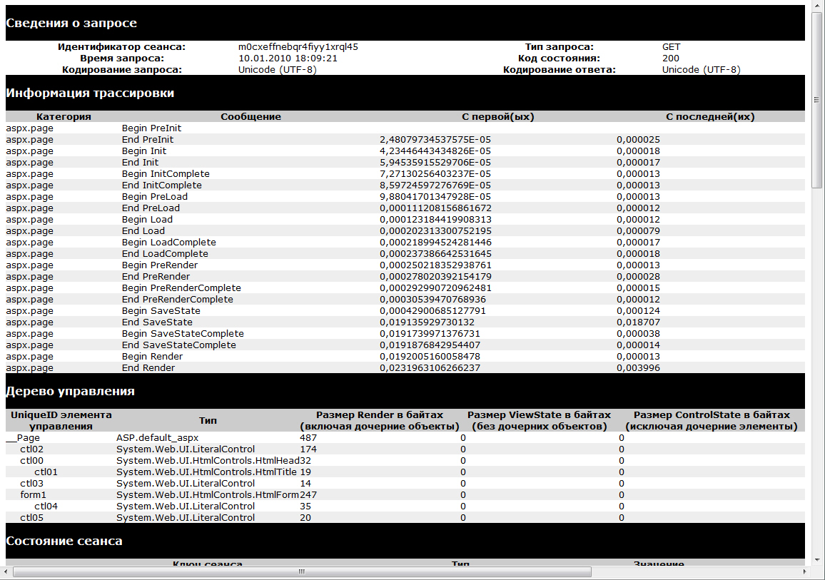The image size is (825, 580).
Task: Click the horizontal scrollbar thumb
Action: tap(302, 571)
